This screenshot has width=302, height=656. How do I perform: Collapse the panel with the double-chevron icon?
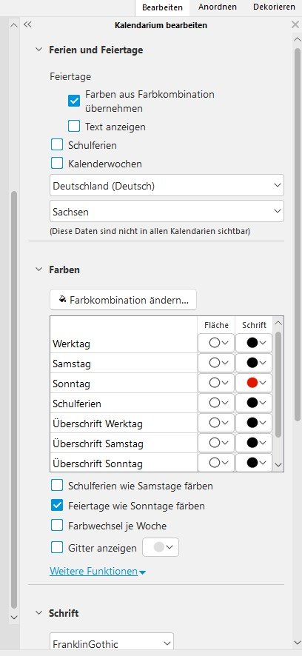27,24
